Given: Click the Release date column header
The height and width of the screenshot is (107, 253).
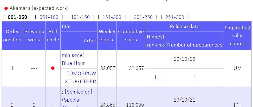Looking at the screenshot, I should point(184,26).
